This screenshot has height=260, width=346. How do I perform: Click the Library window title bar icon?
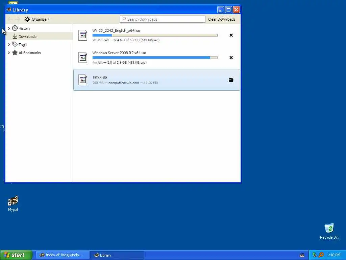[9, 9]
